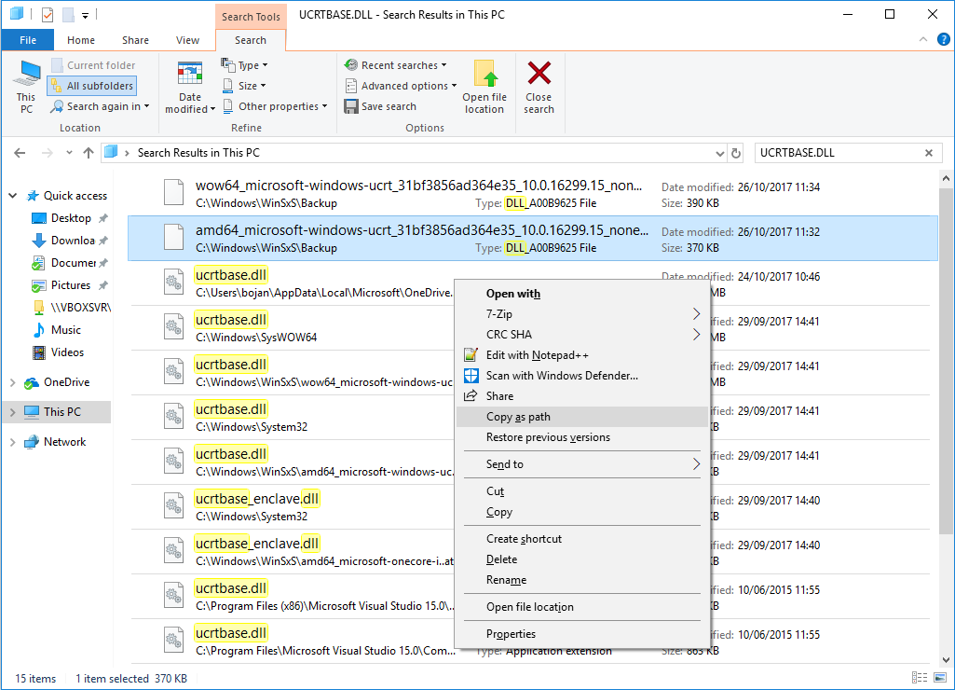
Task: Select the \\VBOXSVR network location
Action: point(73,308)
